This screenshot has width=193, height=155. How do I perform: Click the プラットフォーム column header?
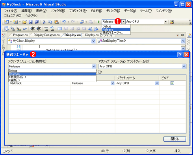click(x=137, y=78)
